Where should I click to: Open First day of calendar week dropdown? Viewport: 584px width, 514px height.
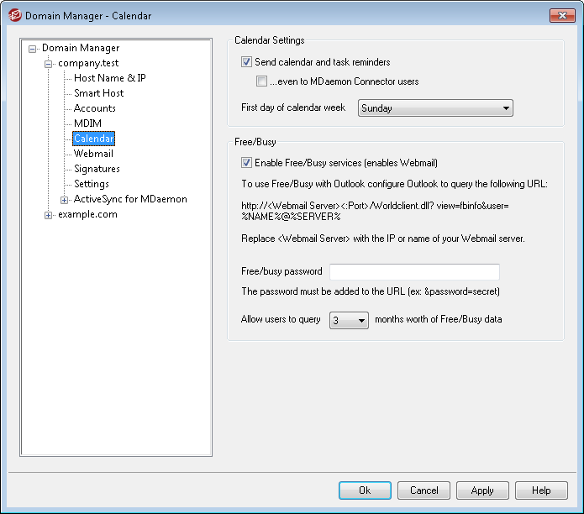coord(435,108)
